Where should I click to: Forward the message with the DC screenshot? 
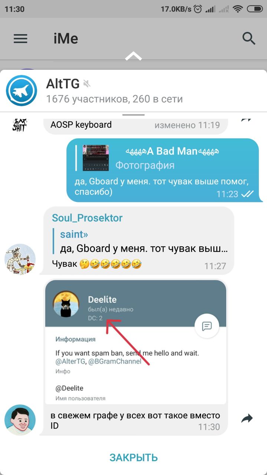pyautogui.click(x=247, y=419)
